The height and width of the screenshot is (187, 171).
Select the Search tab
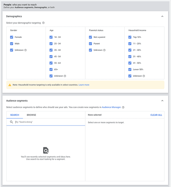[x=15, y=115]
